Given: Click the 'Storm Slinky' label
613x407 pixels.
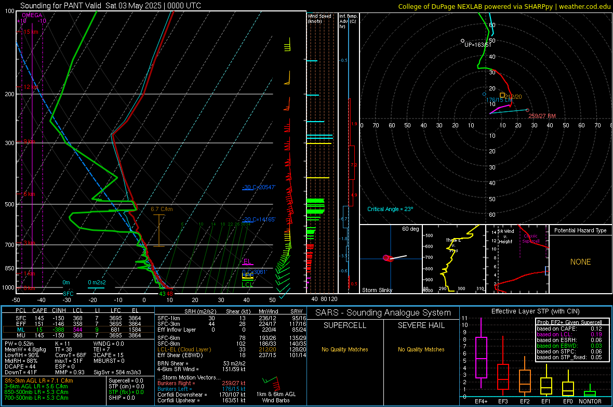Looking at the screenshot, I should pyautogui.click(x=377, y=290).
